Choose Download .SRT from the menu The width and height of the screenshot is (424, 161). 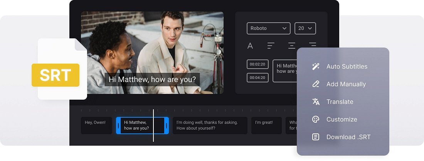tap(348, 137)
